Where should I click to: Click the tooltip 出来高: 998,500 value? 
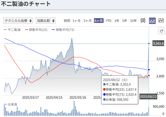(x=116, y=100)
